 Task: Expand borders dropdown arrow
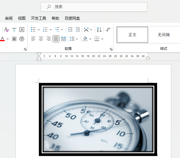[x=102, y=39]
